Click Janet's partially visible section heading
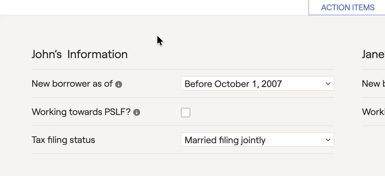Viewport: 385px width, 176px height. point(373,54)
